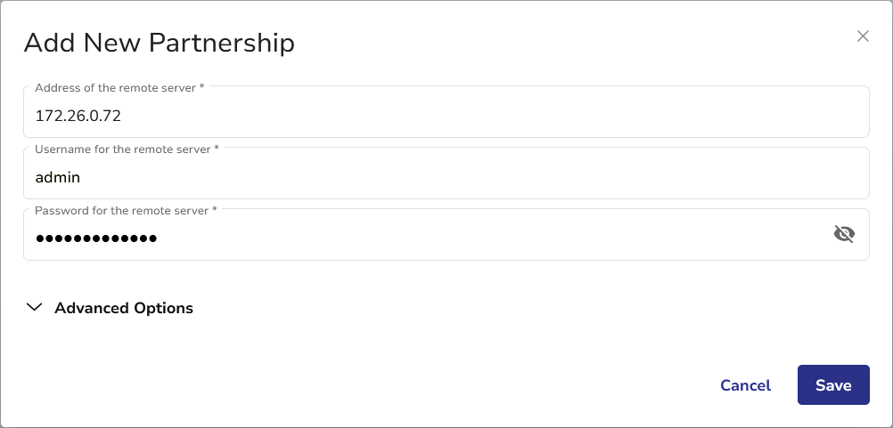Toggle password visibility eye icon
The image size is (893, 428).
point(844,234)
